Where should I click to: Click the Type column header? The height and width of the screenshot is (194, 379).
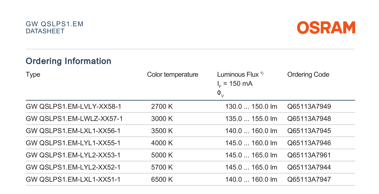(33, 75)
